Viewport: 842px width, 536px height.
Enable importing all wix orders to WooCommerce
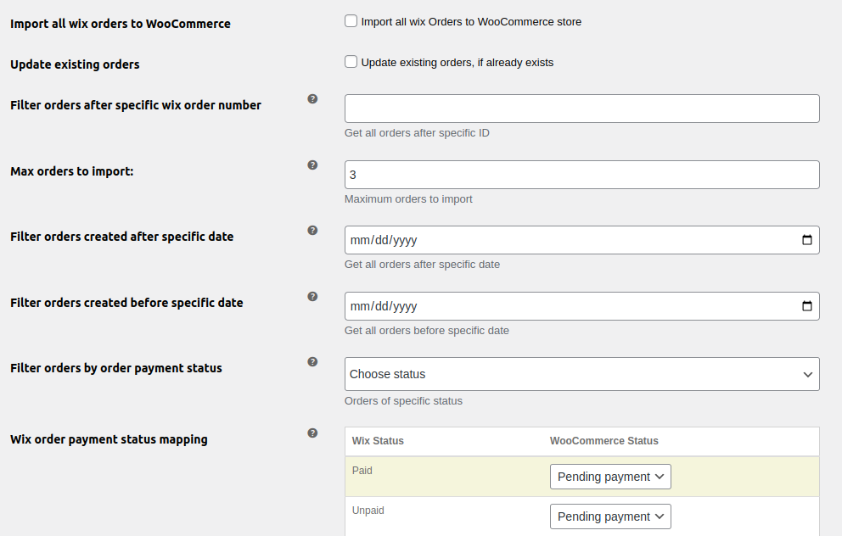[351, 20]
